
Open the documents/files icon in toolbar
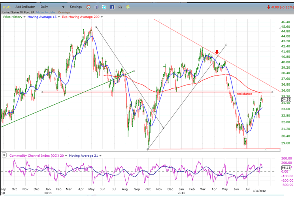tap(96, 7)
